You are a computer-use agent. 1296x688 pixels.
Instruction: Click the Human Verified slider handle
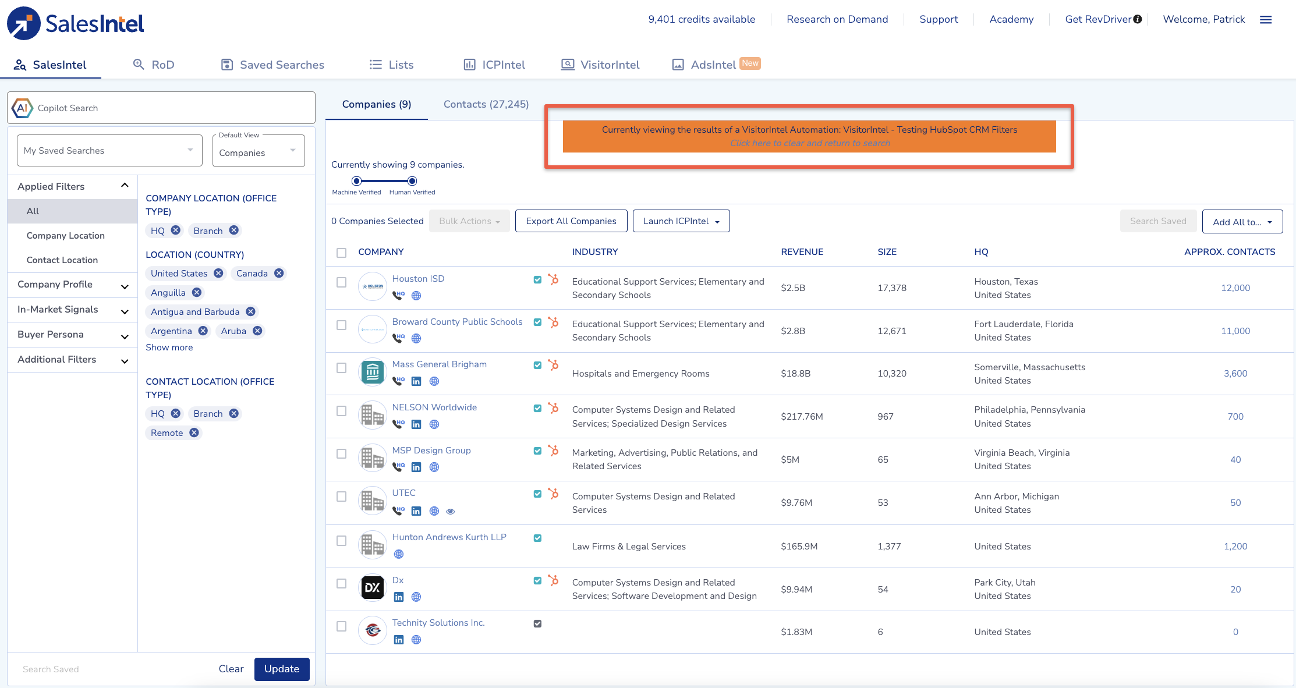[x=412, y=181]
